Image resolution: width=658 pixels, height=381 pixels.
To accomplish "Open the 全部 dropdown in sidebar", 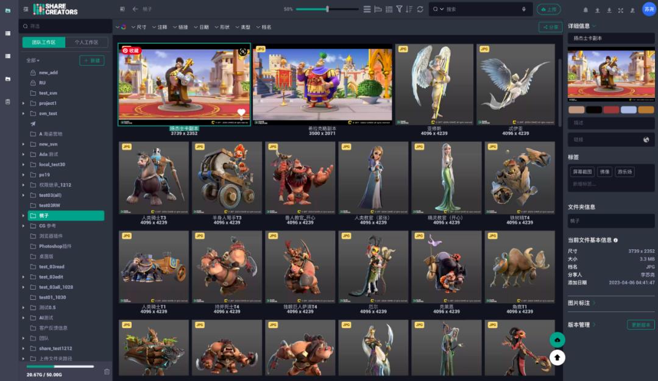I will pos(33,60).
